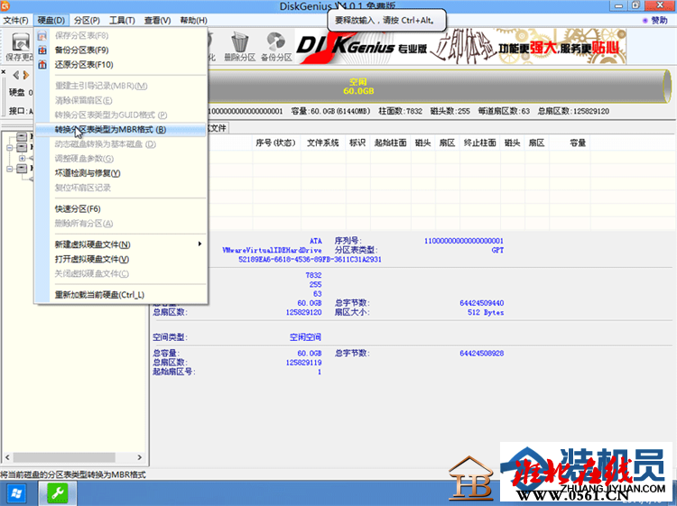677x506 pixels.
Task: Choose 打开虚拟硬盘文件(V) entry
Action: tap(120, 259)
